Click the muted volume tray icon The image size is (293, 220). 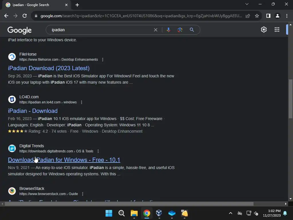(256, 213)
